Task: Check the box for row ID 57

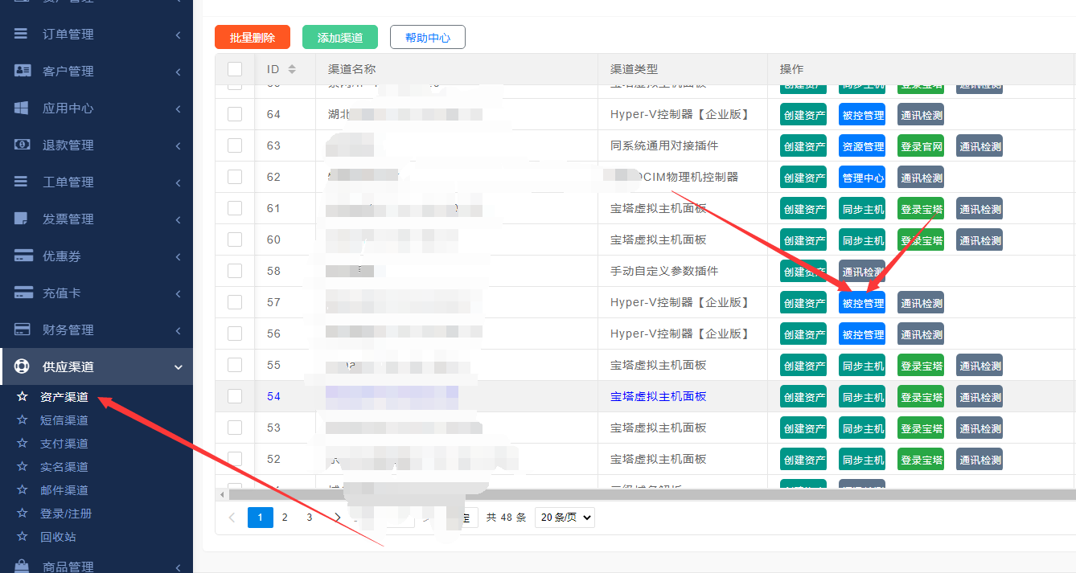Action: coord(235,302)
